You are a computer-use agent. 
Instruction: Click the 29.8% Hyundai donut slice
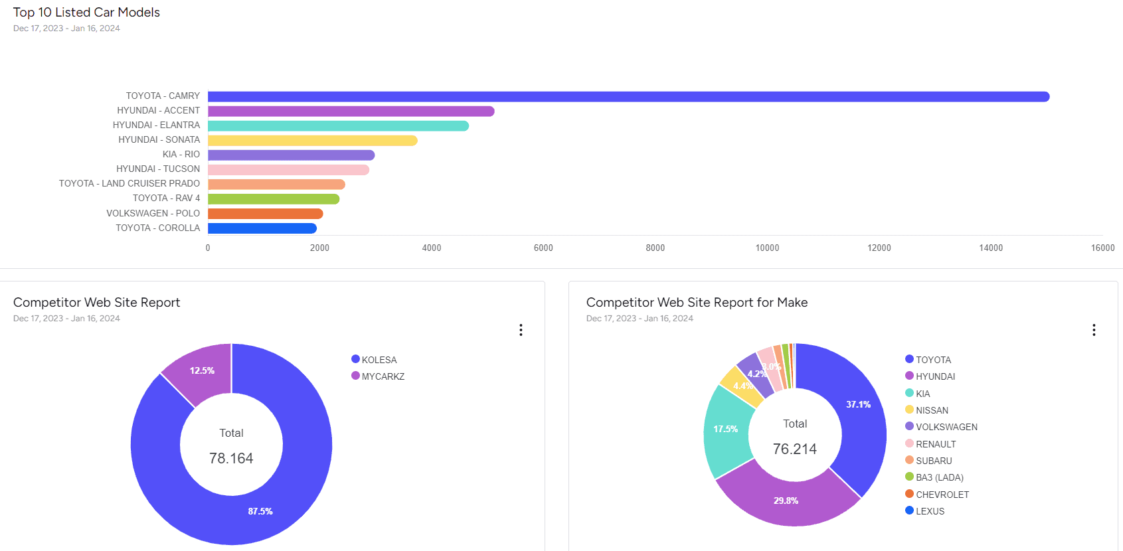point(786,501)
